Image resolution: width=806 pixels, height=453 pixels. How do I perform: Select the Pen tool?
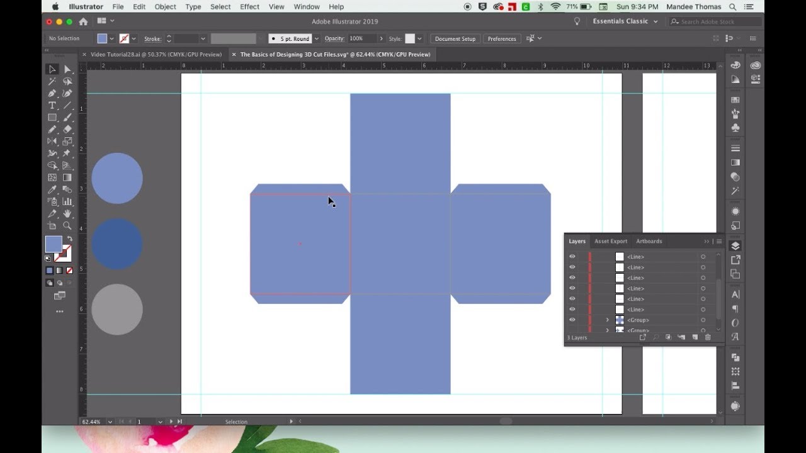[x=52, y=93]
